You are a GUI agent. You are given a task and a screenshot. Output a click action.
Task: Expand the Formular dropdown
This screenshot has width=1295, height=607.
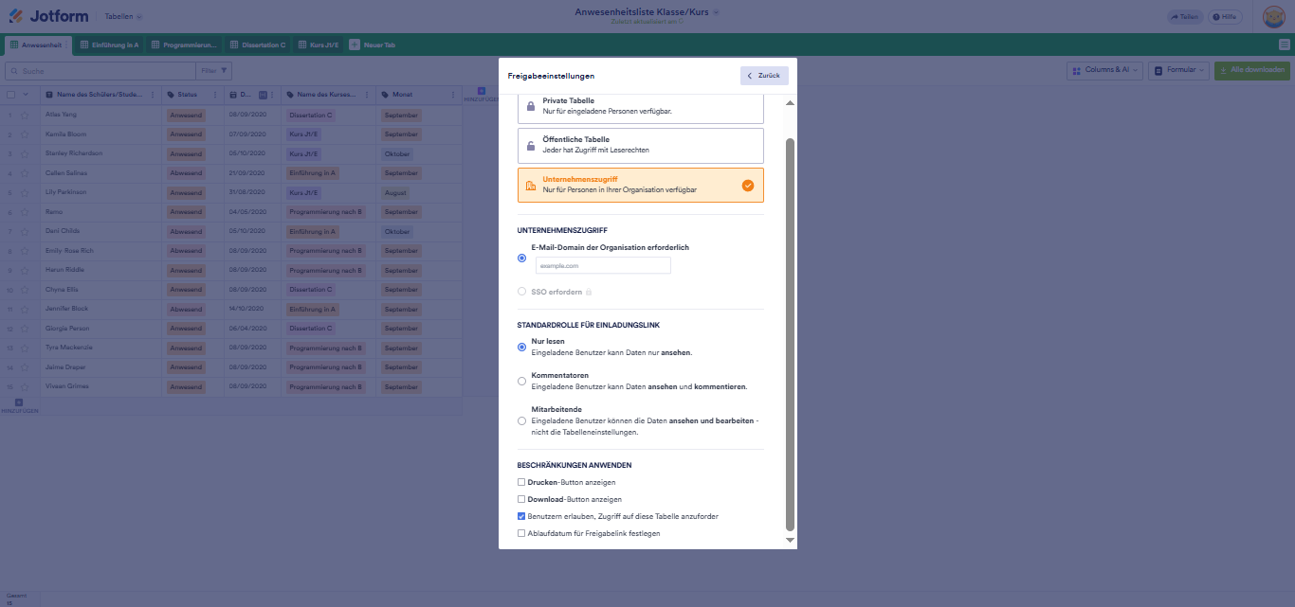point(1179,70)
